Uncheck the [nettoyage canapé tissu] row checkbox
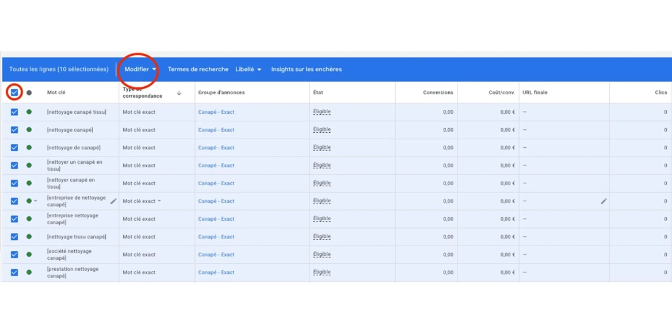The image size is (672, 334). [x=14, y=112]
